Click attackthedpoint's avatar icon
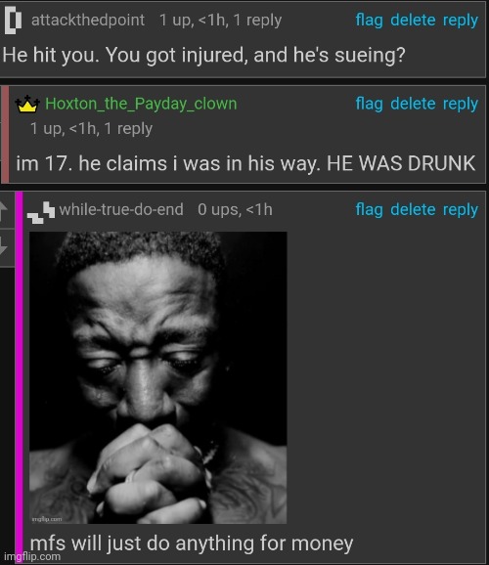The height and width of the screenshot is (565, 489). click(x=14, y=21)
